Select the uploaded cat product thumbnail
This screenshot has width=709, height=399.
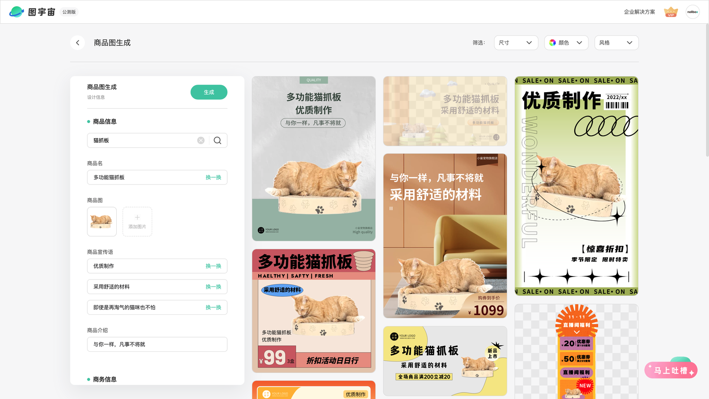102,222
